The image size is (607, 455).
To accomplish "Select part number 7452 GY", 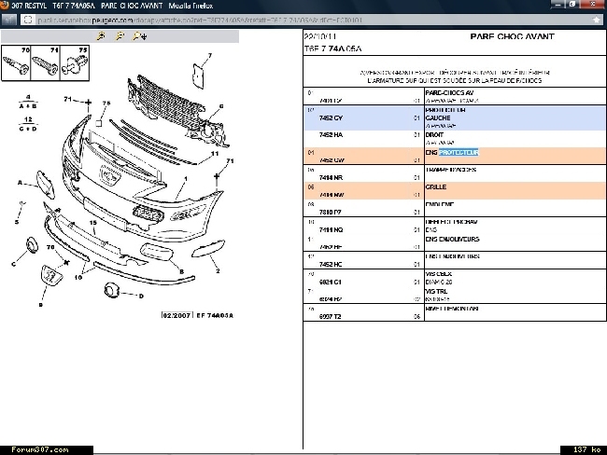I will click(331, 117).
